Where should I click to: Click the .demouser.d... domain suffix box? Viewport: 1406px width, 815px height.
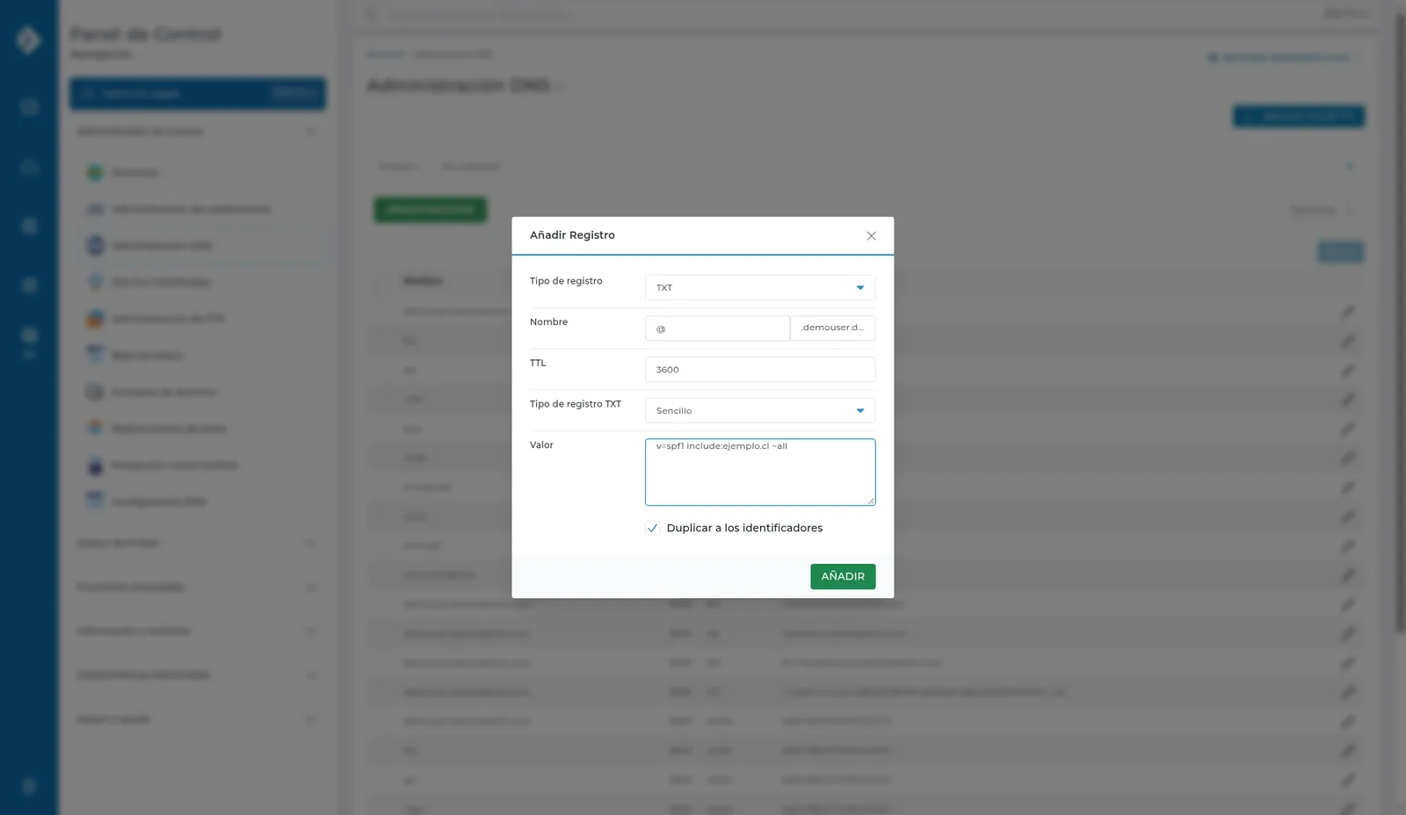[832, 328]
